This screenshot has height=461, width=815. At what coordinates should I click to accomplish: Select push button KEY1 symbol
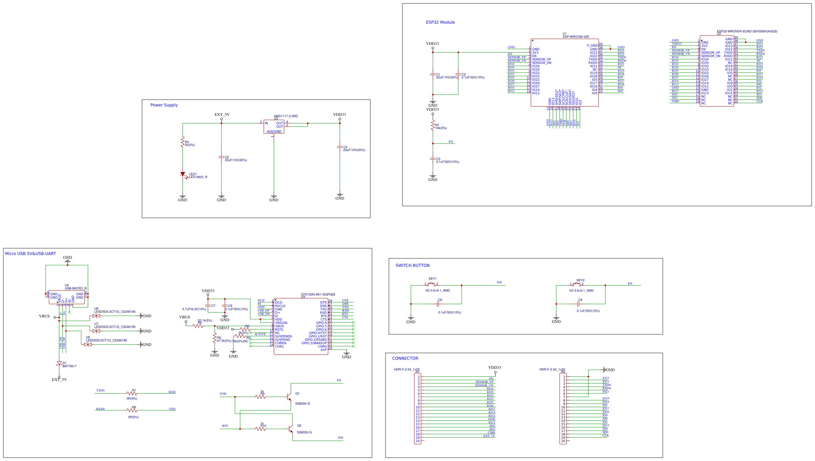click(431, 284)
